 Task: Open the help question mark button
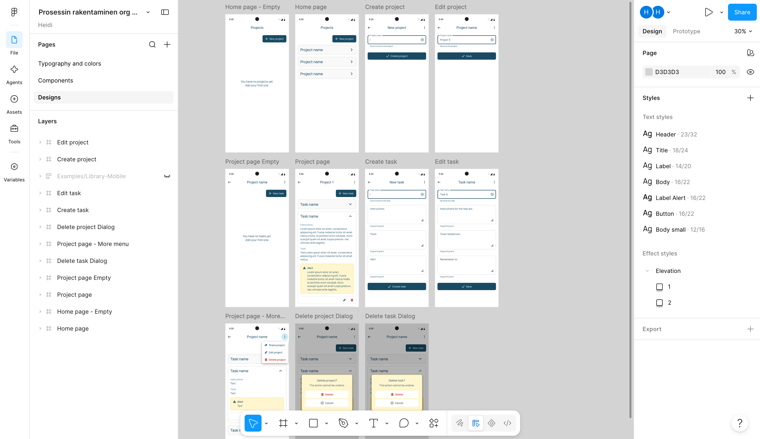pyautogui.click(x=739, y=423)
